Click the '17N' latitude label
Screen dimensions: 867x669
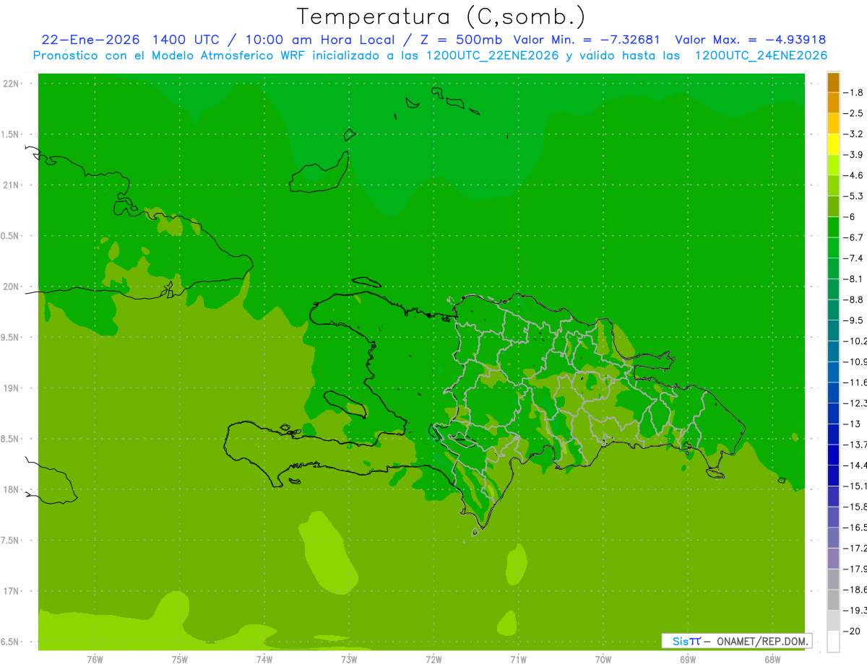12,591
